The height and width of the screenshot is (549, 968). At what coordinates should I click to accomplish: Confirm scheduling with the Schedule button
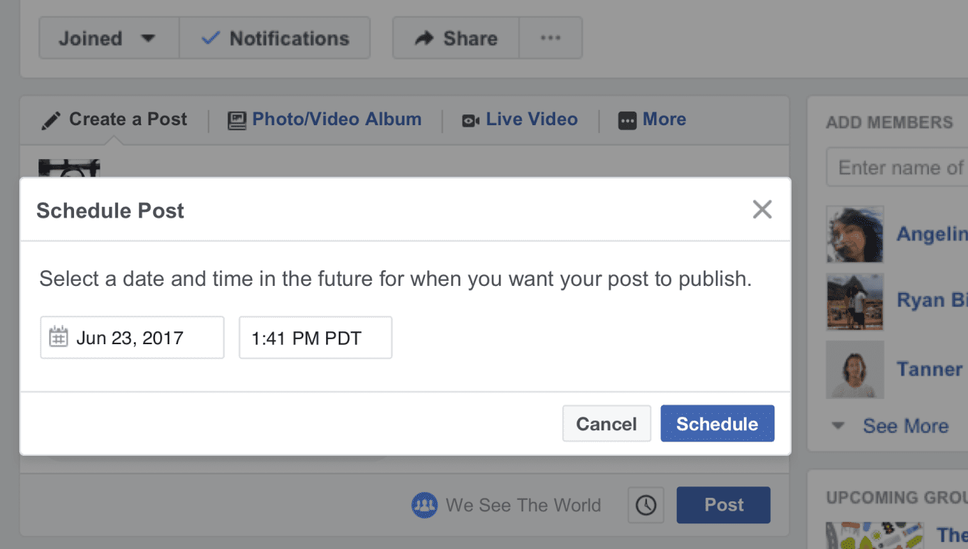[717, 423]
